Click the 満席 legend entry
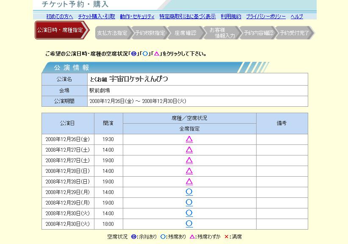 (233, 237)
